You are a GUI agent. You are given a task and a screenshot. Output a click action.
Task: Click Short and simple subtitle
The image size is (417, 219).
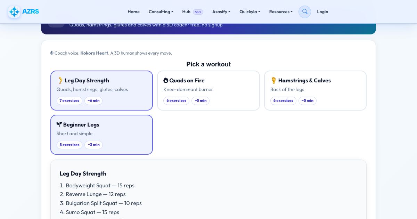(x=75, y=133)
